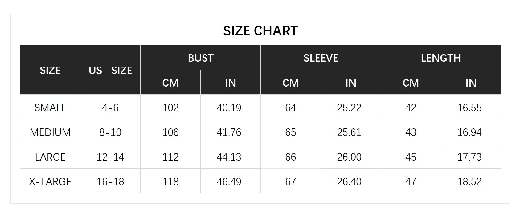520x220 pixels.
Task: Click the length inches 16.94 cell
Action: click(471, 132)
